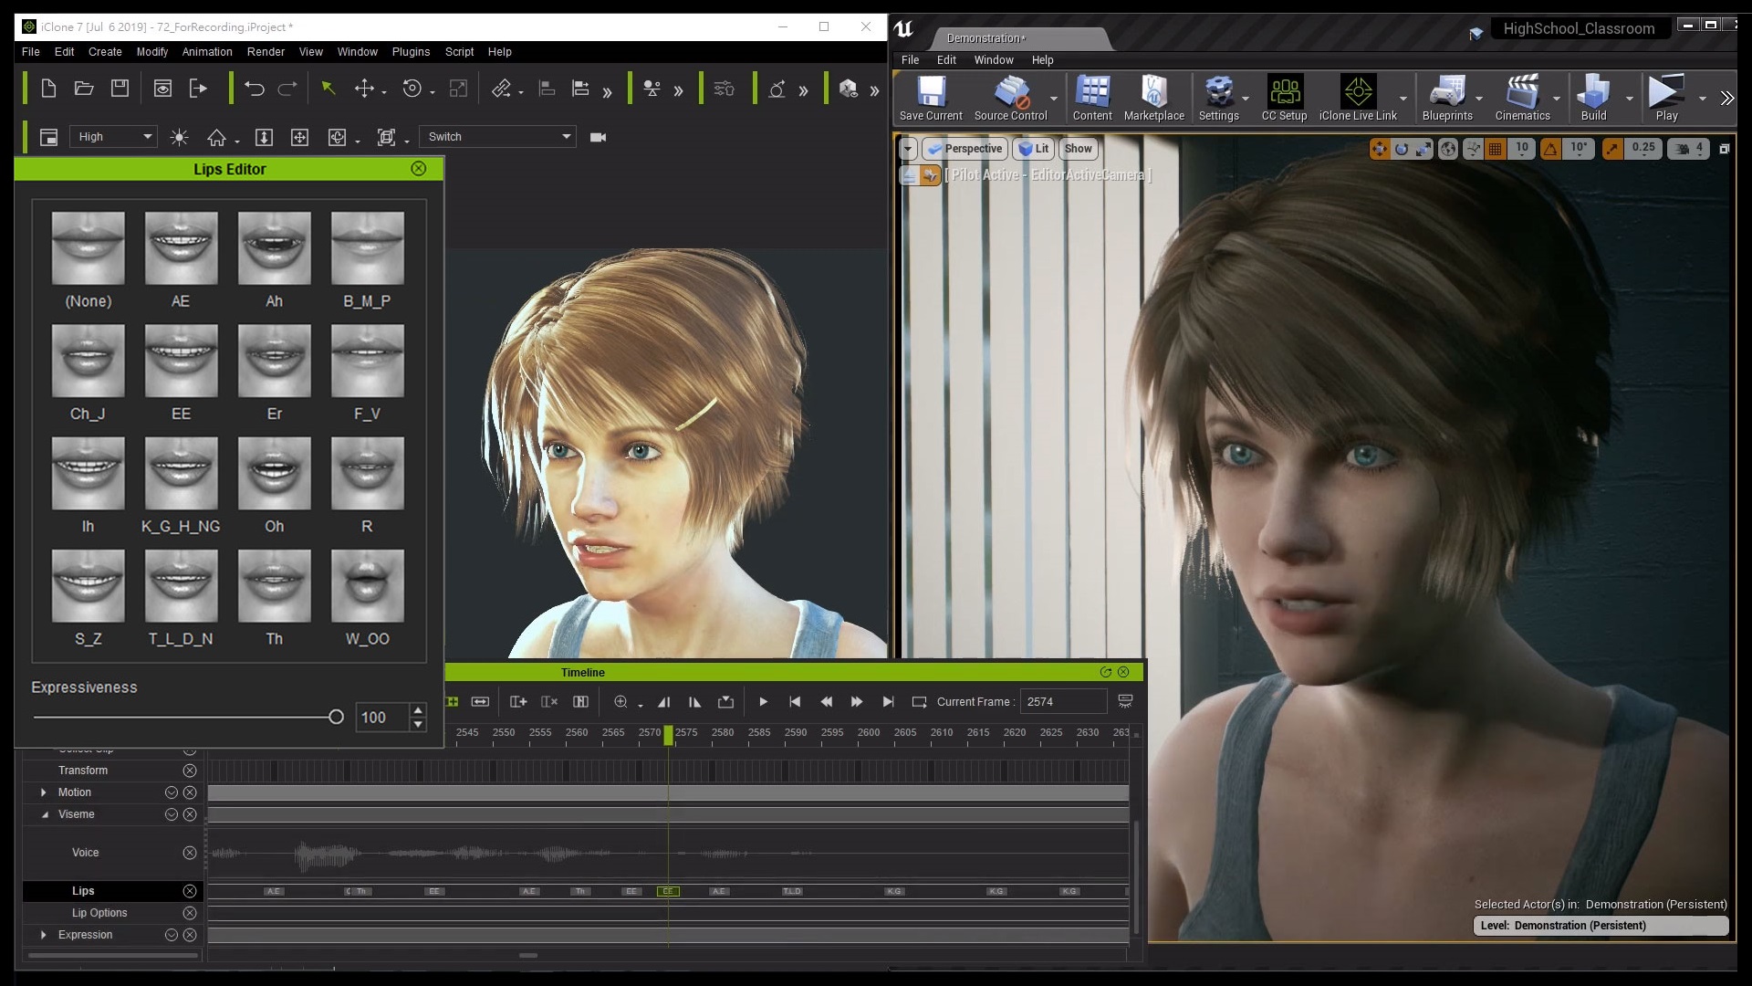Jump to timeline end
This screenshot has width=1752, height=986.
pos(888,701)
